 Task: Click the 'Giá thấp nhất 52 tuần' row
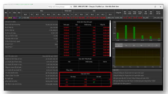point(31,39)
